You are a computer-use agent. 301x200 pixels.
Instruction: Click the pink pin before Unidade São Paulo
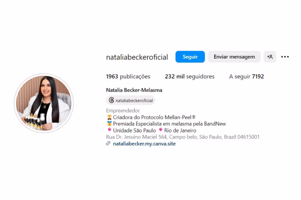(x=109, y=130)
